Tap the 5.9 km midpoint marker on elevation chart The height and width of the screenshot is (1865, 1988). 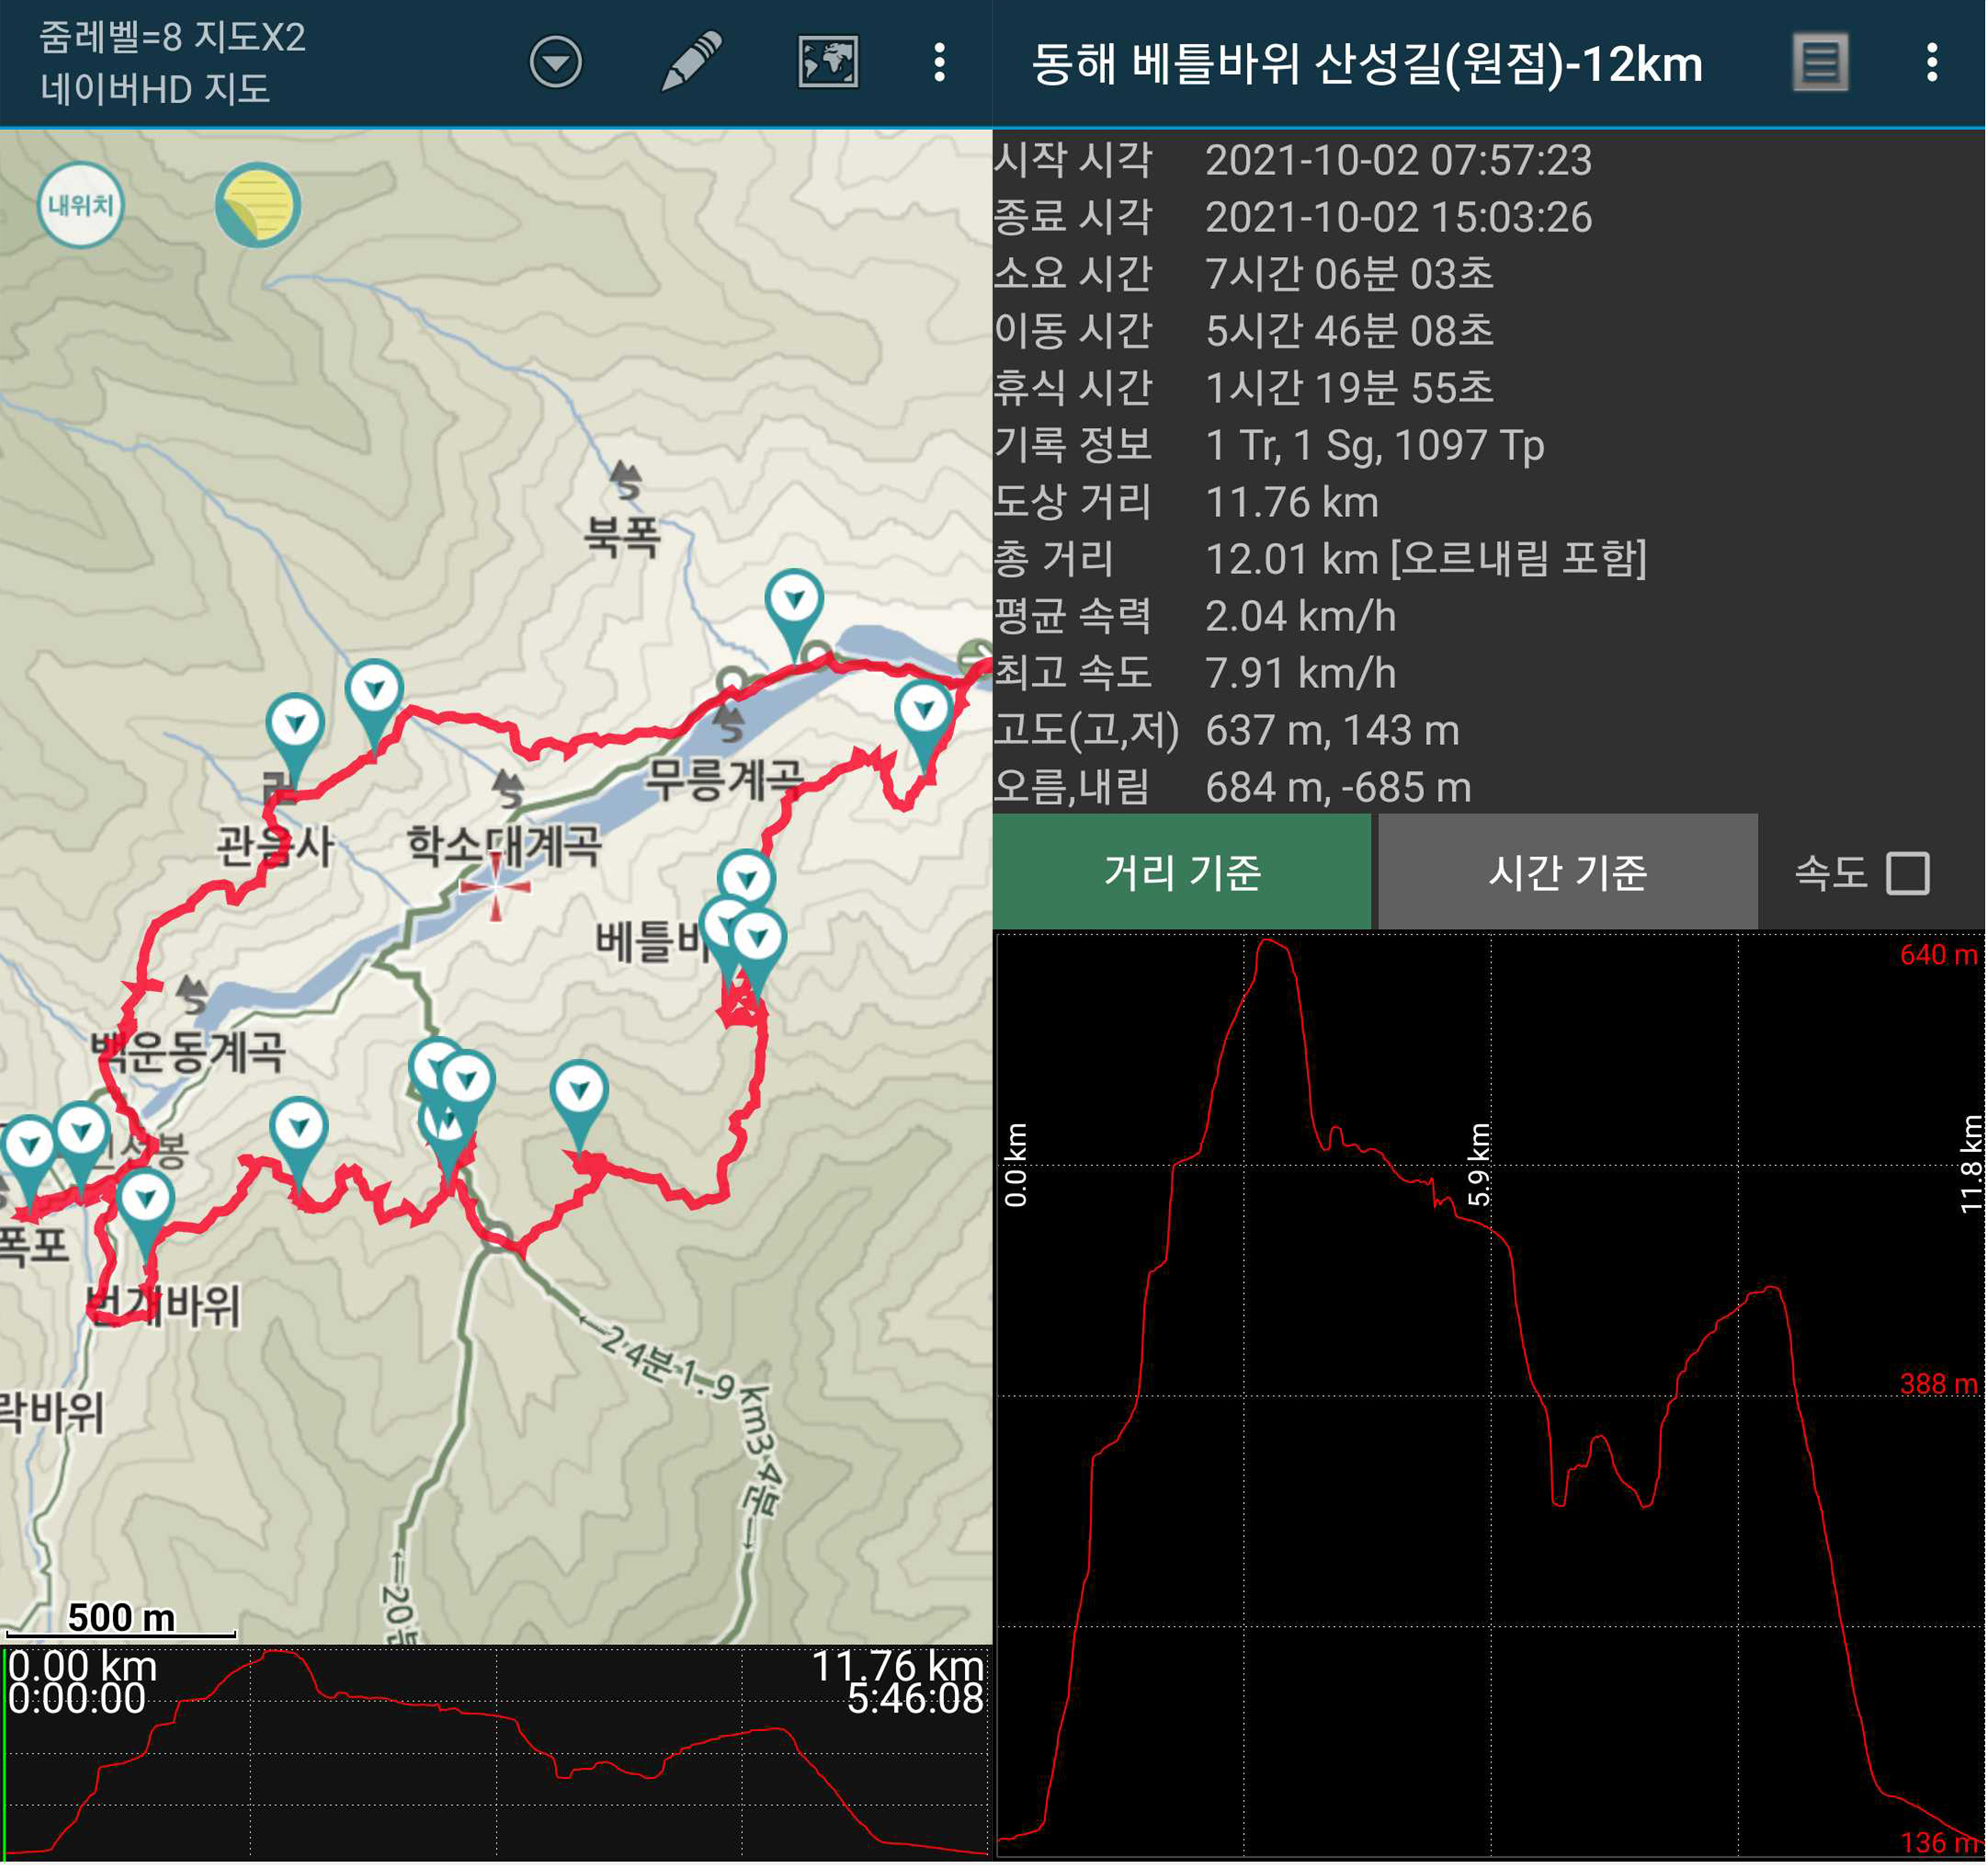coord(1479,1164)
